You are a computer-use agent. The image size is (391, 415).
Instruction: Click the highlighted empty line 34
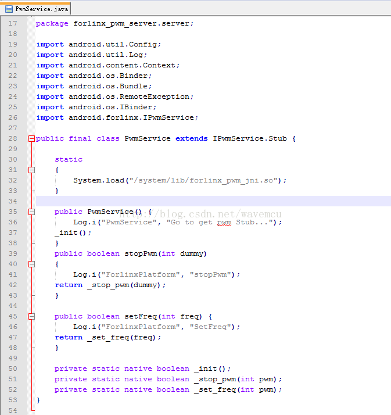pyautogui.click(x=213, y=201)
